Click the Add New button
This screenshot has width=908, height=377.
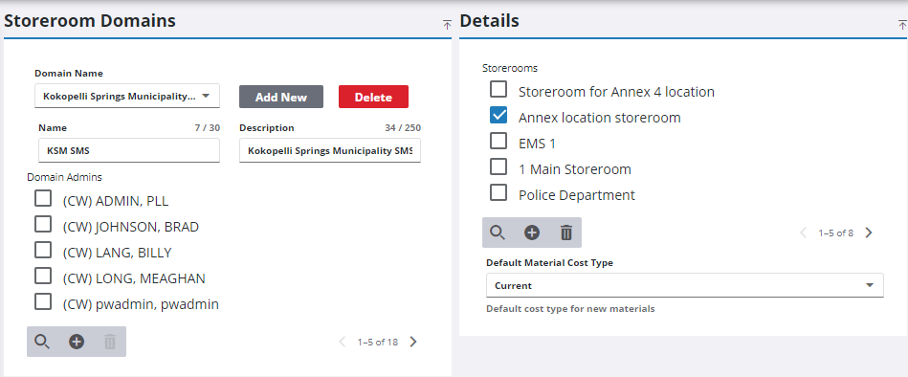(281, 97)
